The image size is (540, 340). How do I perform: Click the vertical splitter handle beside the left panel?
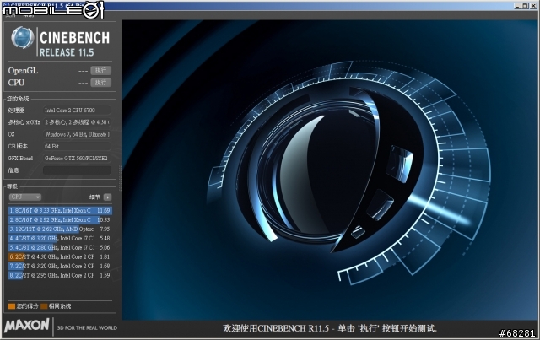(x=120, y=179)
